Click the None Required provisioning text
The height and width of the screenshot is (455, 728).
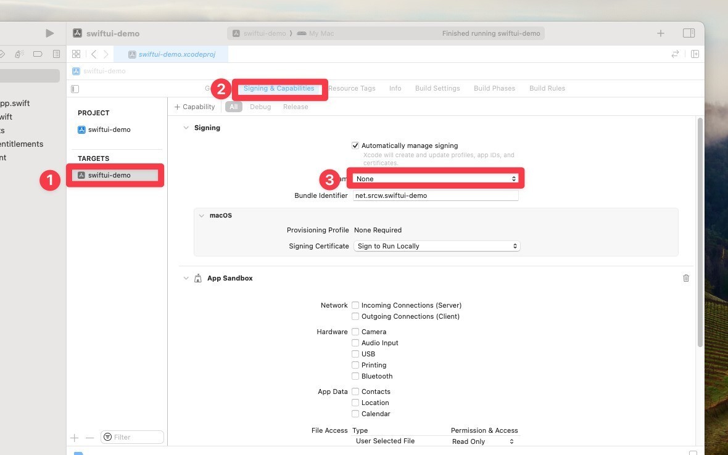[x=378, y=230]
